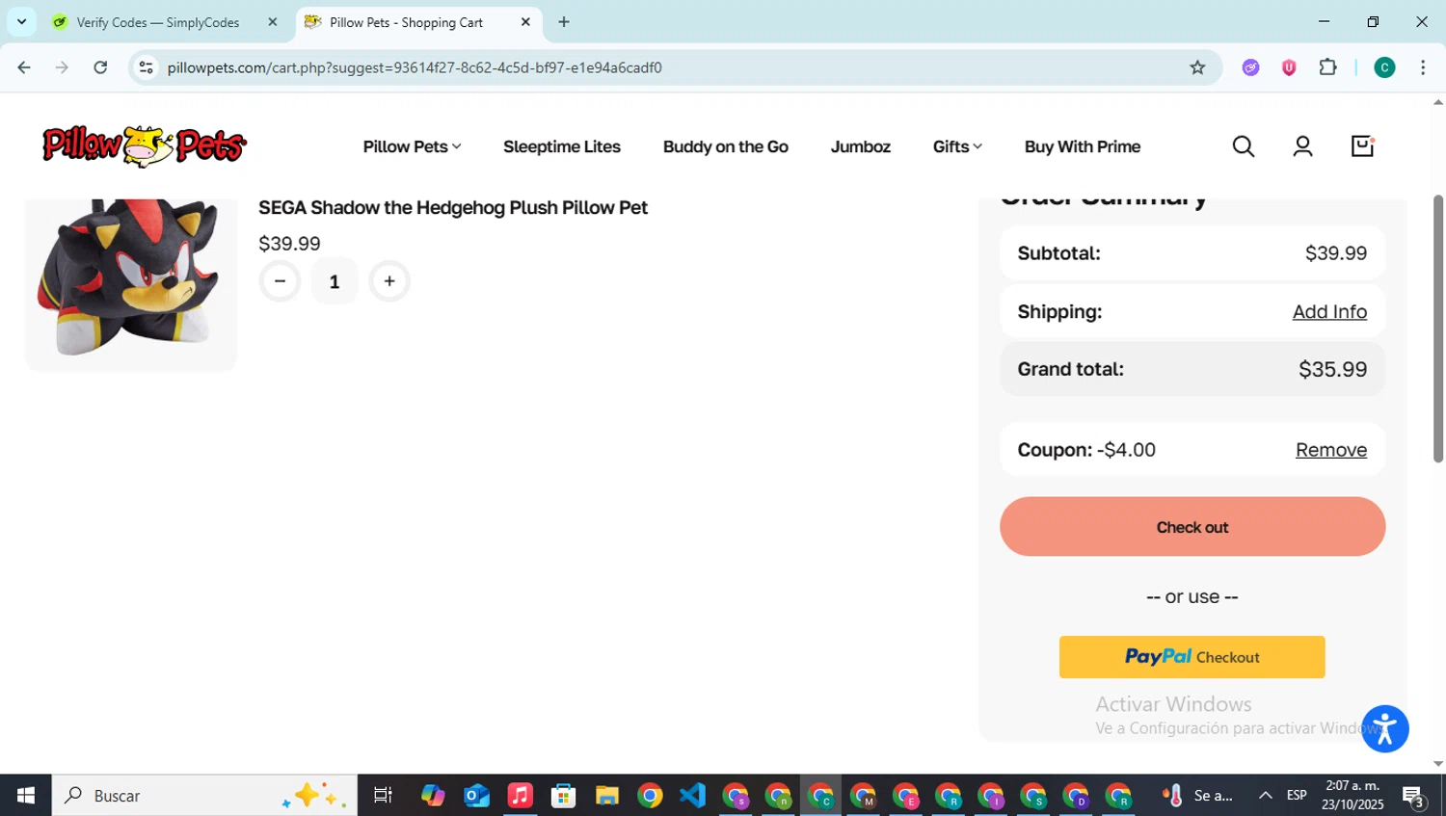Increase quantity with the plus button
Image resolution: width=1446 pixels, height=816 pixels.
(x=389, y=281)
